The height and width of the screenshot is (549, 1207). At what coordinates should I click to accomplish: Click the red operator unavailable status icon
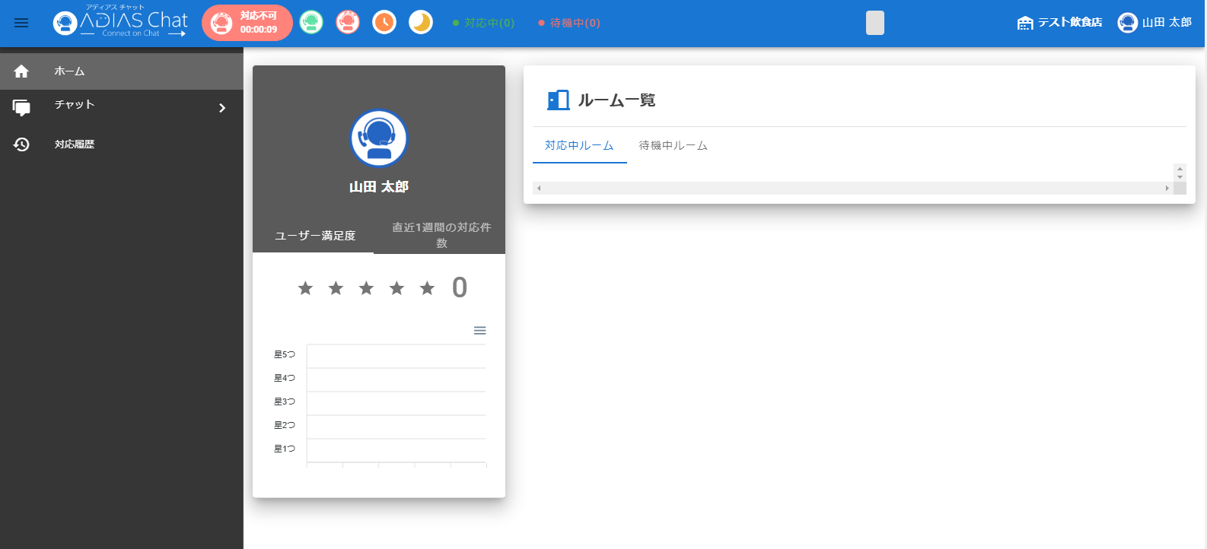pos(348,23)
